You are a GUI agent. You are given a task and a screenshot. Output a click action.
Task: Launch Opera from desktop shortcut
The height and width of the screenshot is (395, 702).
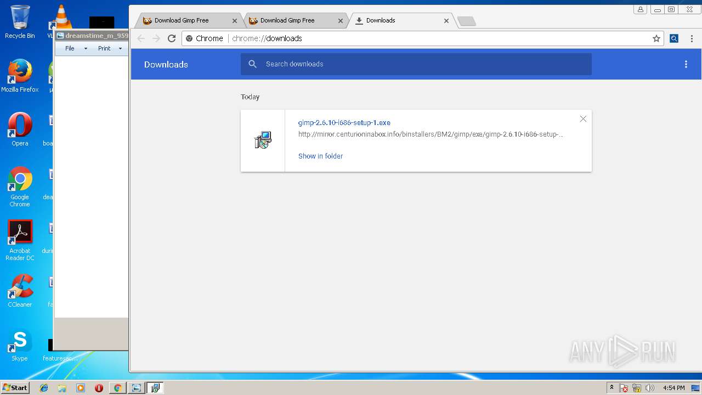tap(20, 129)
